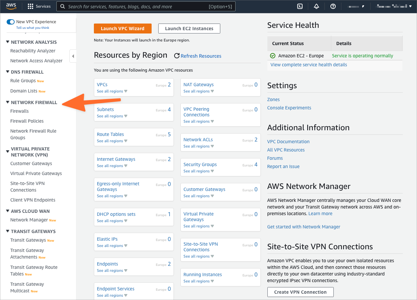Toggle the New VPC Experience switch
This screenshot has width=417, height=300.
(x=11, y=22)
